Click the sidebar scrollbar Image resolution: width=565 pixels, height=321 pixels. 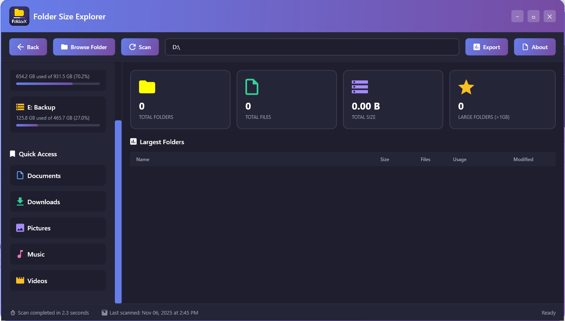pyautogui.click(x=118, y=209)
